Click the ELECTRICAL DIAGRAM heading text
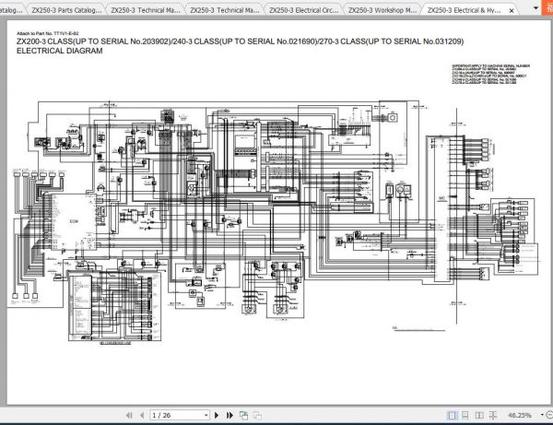The width and height of the screenshot is (553, 425). [60, 51]
